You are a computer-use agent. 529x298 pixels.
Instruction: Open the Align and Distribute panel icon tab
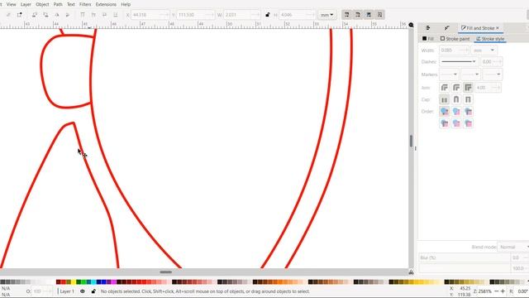pos(428,28)
